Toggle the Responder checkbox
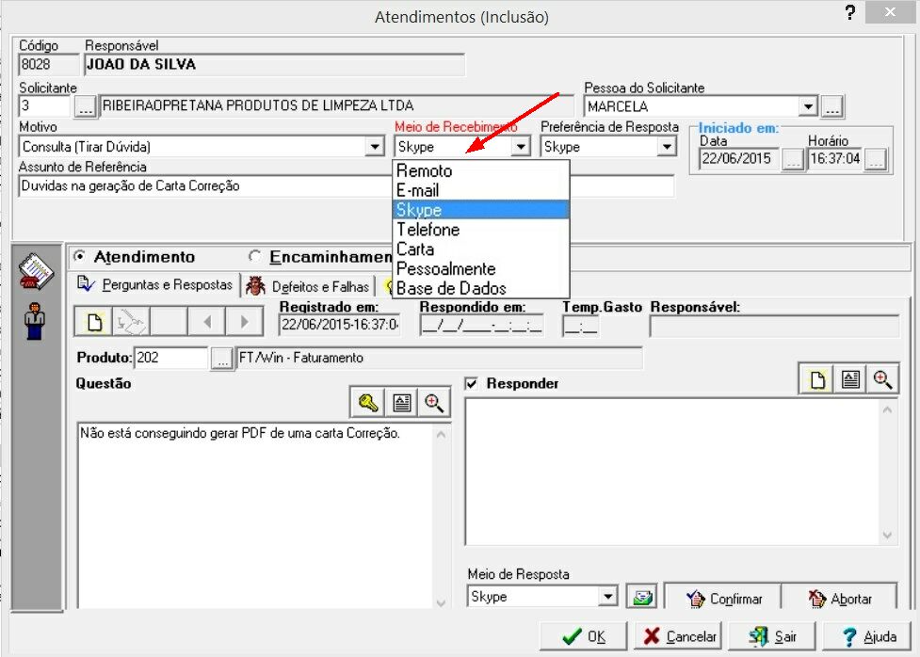920x657 pixels. [x=471, y=384]
